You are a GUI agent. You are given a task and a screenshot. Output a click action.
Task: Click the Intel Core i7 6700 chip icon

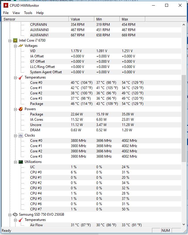click(x=15, y=40)
